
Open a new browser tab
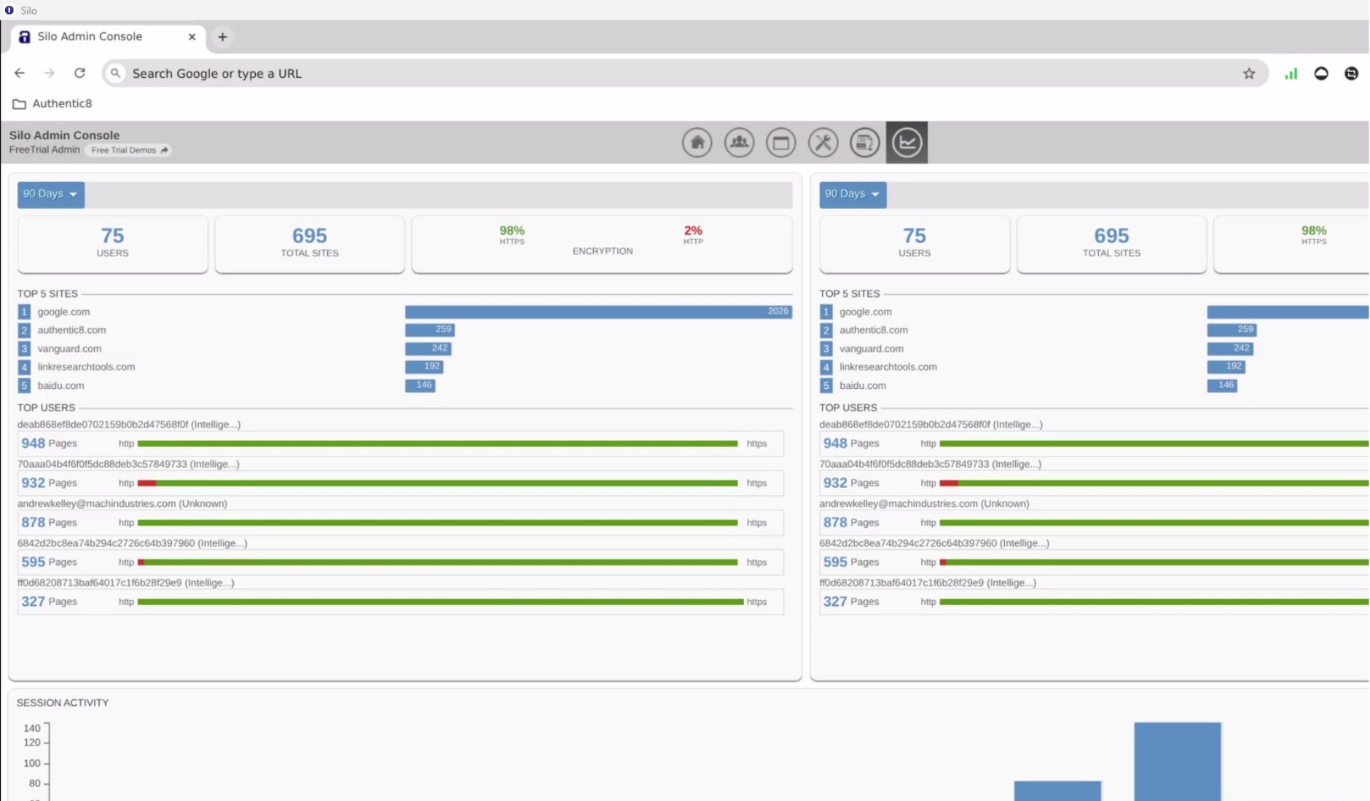click(222, 36)
